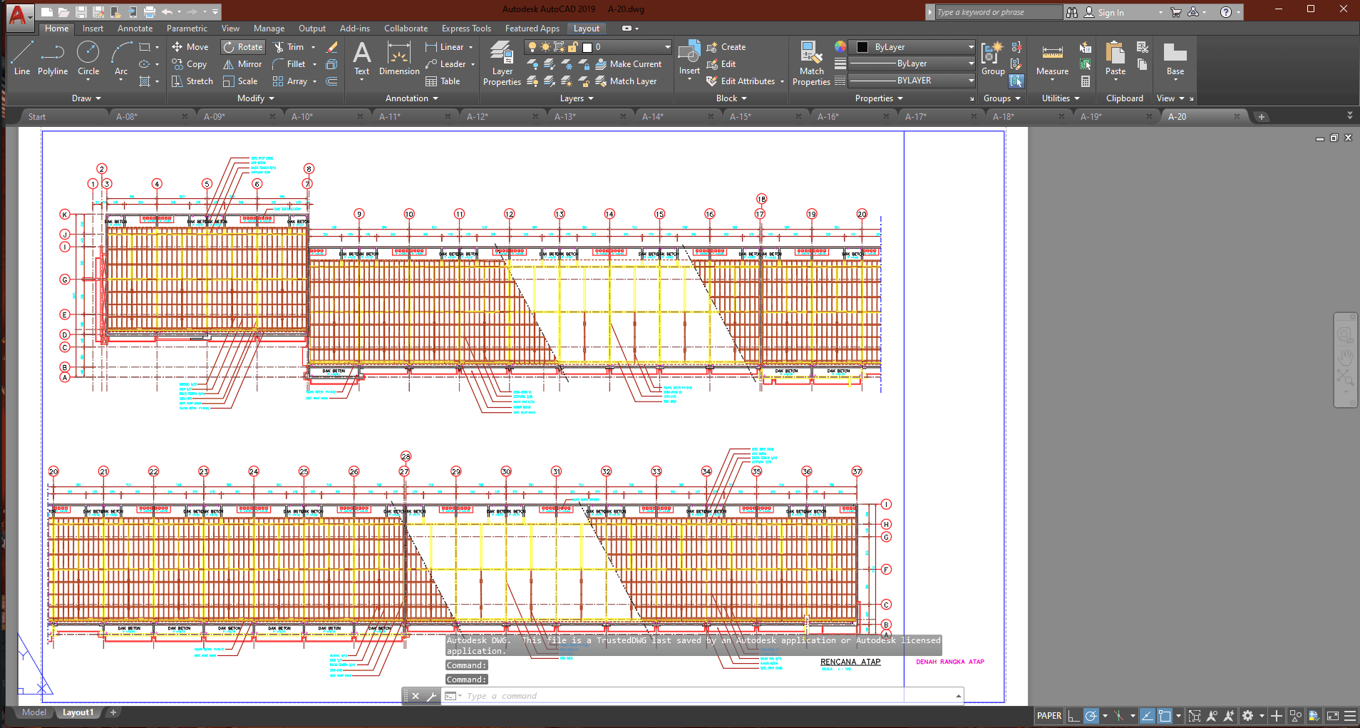Switch to Model layout tab
Image resolution: width=1360 pixels, height=728 pixels.
tap(34, 712)
